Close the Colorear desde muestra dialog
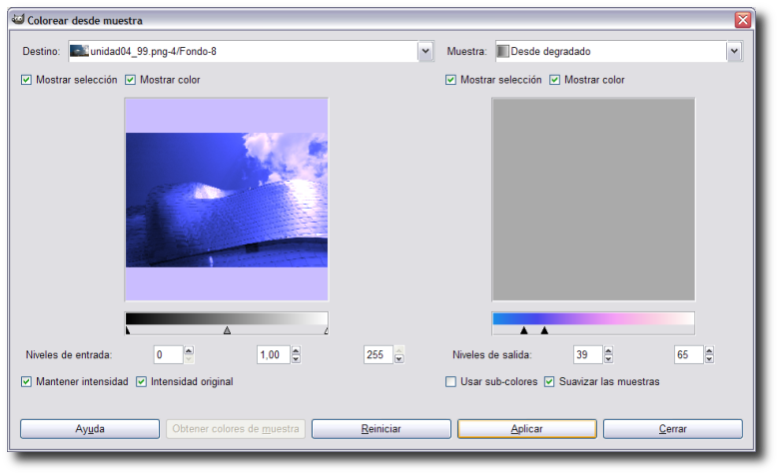The width and height of the screenshot is (779, 475). coord(742,20)
